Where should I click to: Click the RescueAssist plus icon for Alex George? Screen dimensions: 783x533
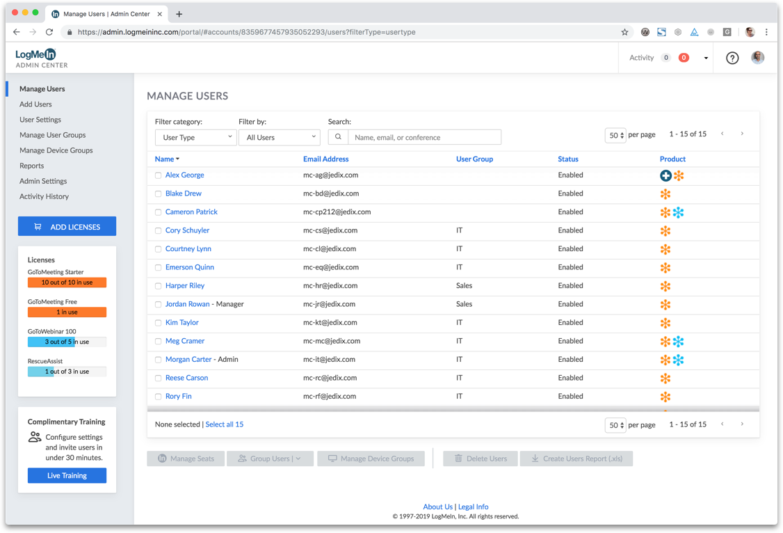tap(665, 176)
